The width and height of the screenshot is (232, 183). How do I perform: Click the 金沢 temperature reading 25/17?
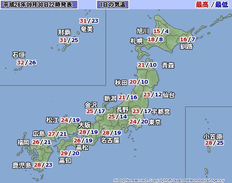(96, 111)
